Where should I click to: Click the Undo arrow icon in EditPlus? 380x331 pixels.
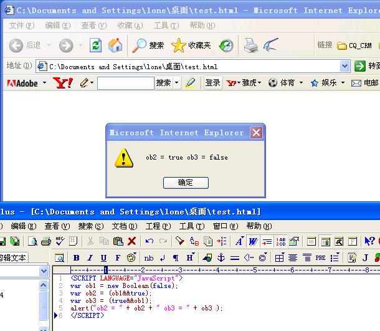click(x=150, y=241)
